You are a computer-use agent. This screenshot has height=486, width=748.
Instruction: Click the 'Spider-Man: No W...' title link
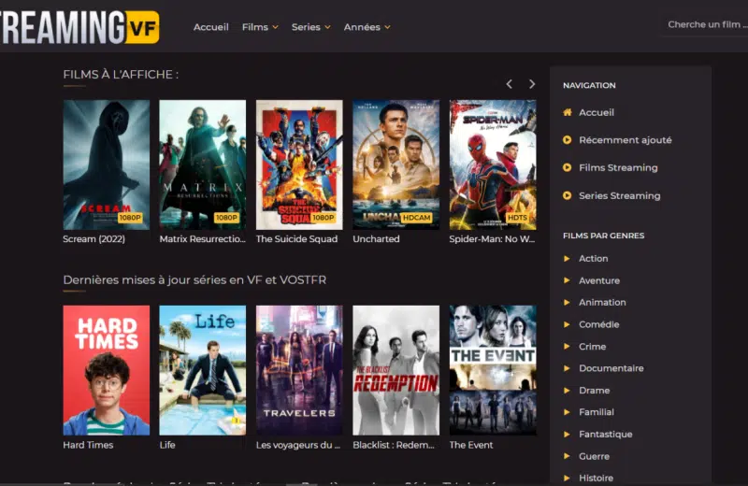492,239
